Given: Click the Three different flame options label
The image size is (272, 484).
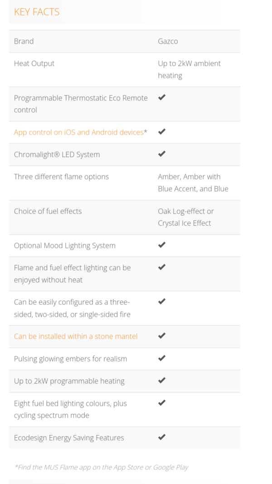Looking at the screenshot, I should (x=61, y=177).
